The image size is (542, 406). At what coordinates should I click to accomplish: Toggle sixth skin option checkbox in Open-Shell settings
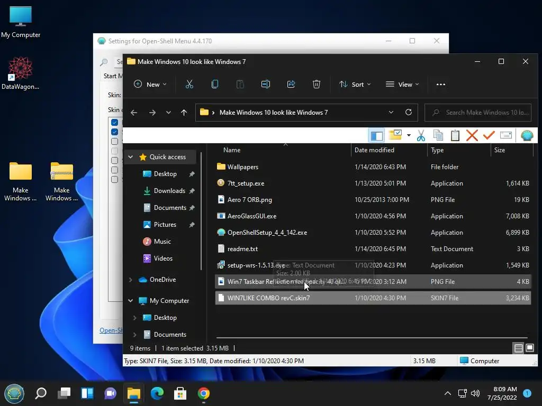115,170
